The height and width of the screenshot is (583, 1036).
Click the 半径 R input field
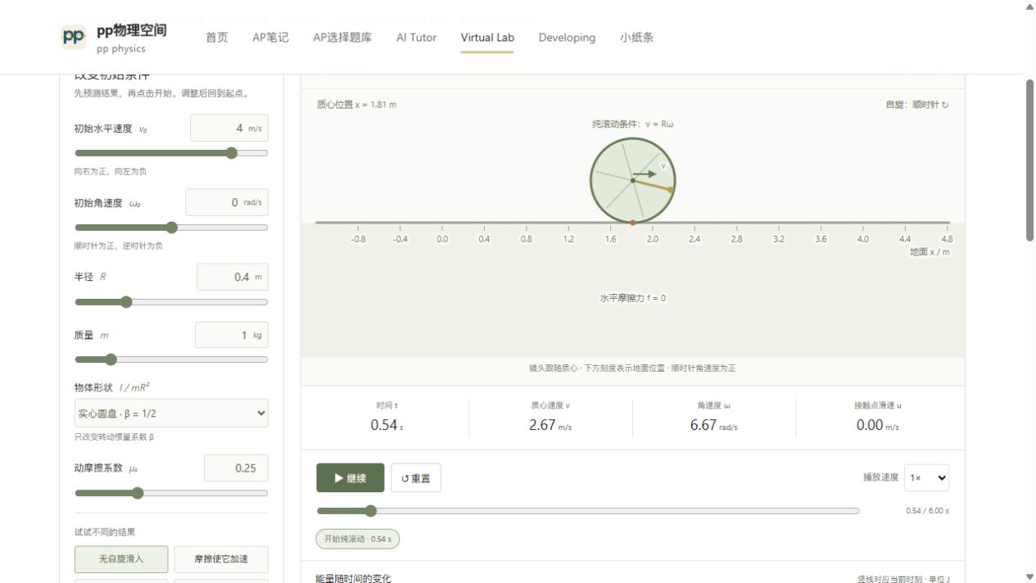pyautogui.click(x=233, y=277)
